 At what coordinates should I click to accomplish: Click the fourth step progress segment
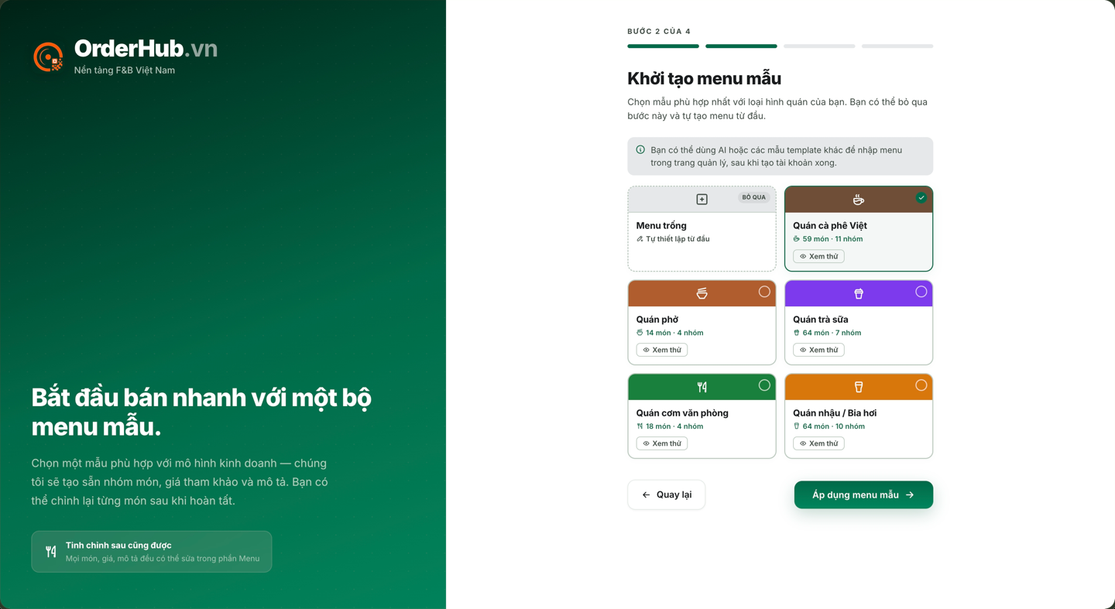coord(897,46)
